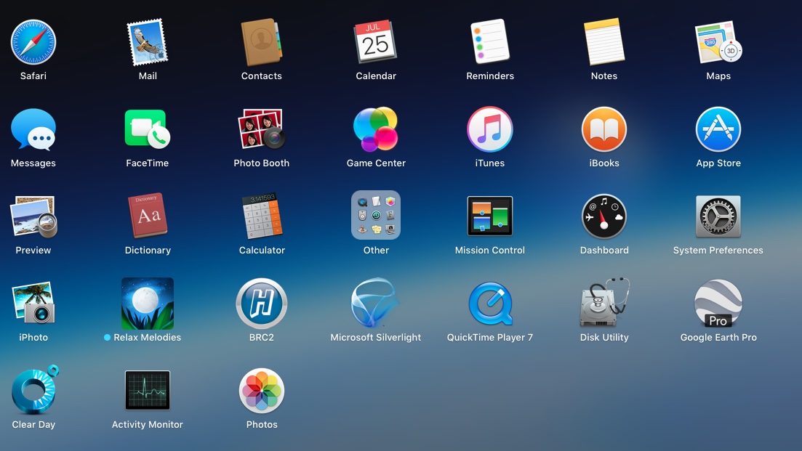Click the "Activity Monitor" text label

pos(148,424)
